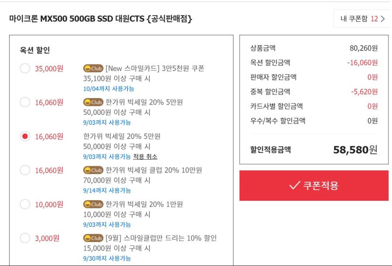Apply coupons with the red 쿠폰적용 button

click(314, 185)
